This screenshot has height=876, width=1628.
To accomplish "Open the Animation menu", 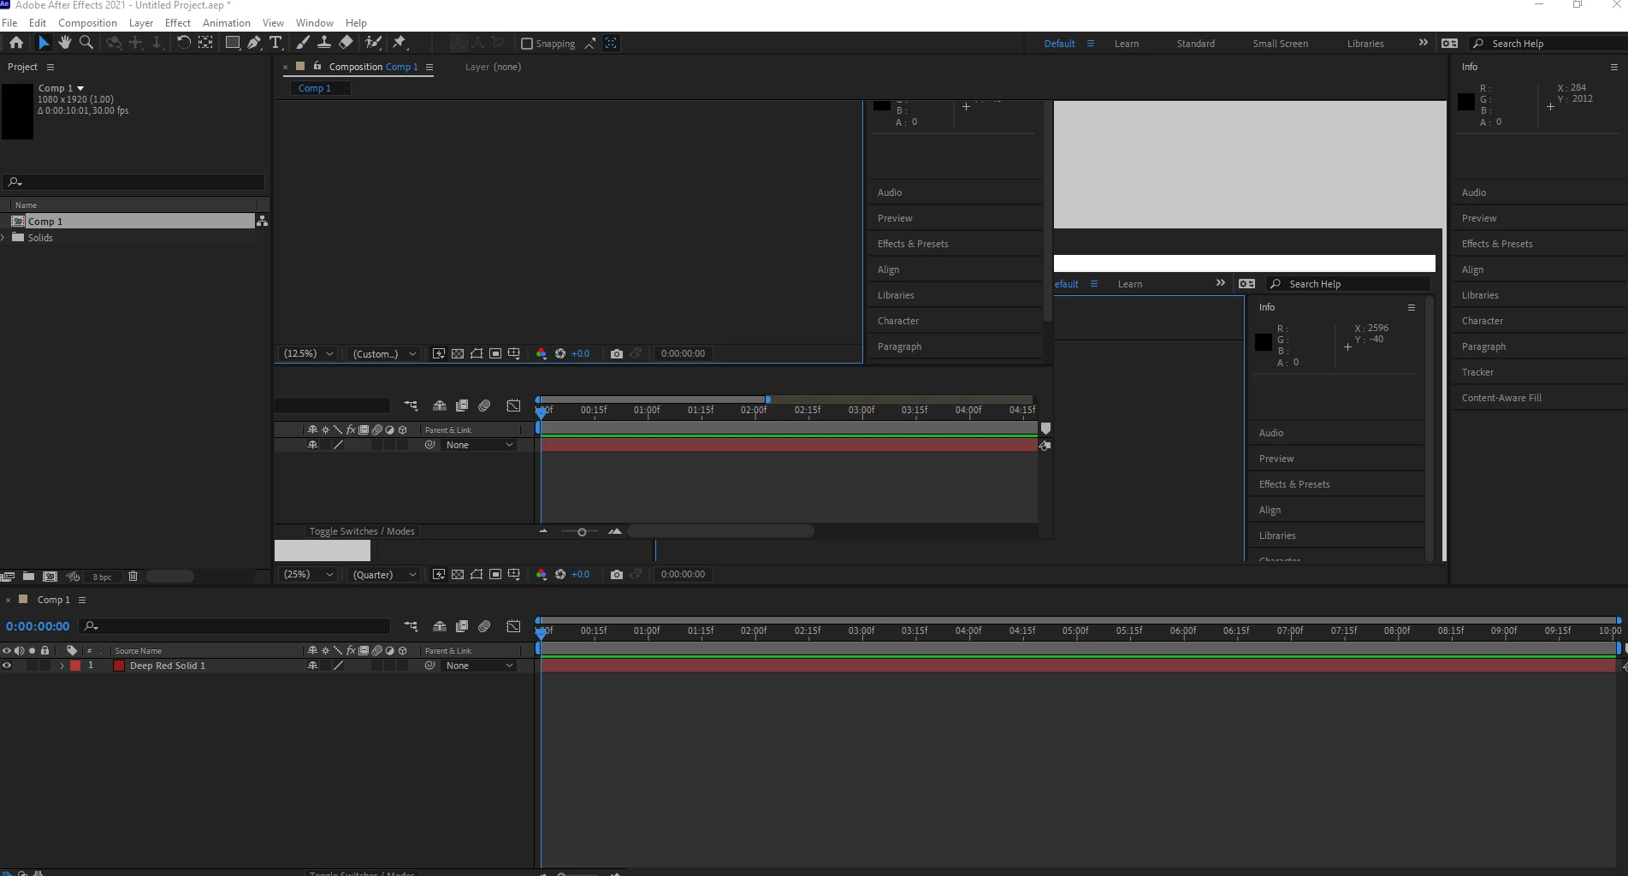I will [x=227, y=23].
